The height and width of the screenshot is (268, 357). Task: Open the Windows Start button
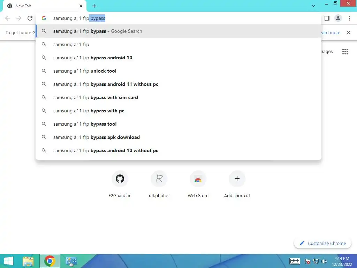9,261
